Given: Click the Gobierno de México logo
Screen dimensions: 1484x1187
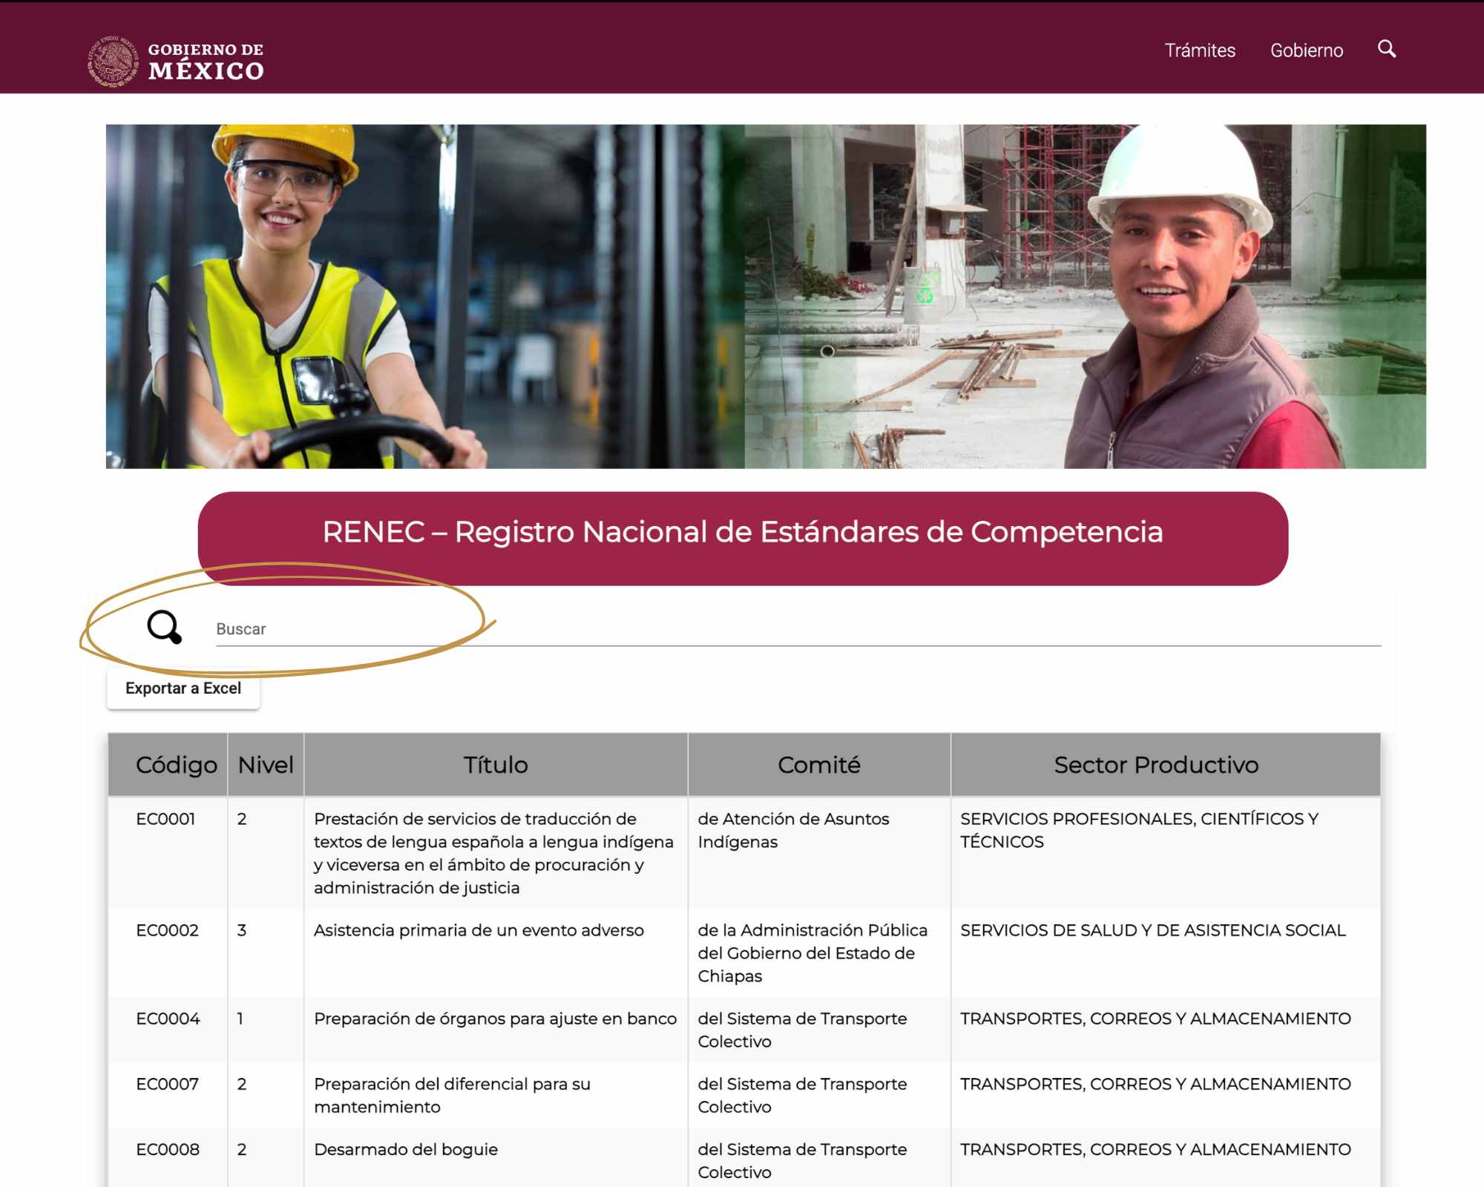Looking at the screenshot, I should pos(176,61).
